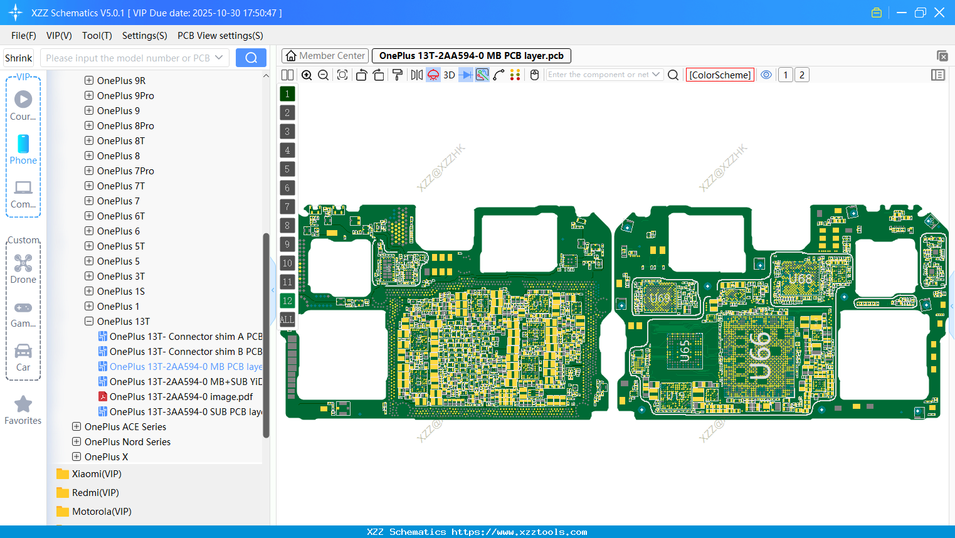Toggle the diode mode tool
The image size is (955, 538).
(x=466, y=75)
